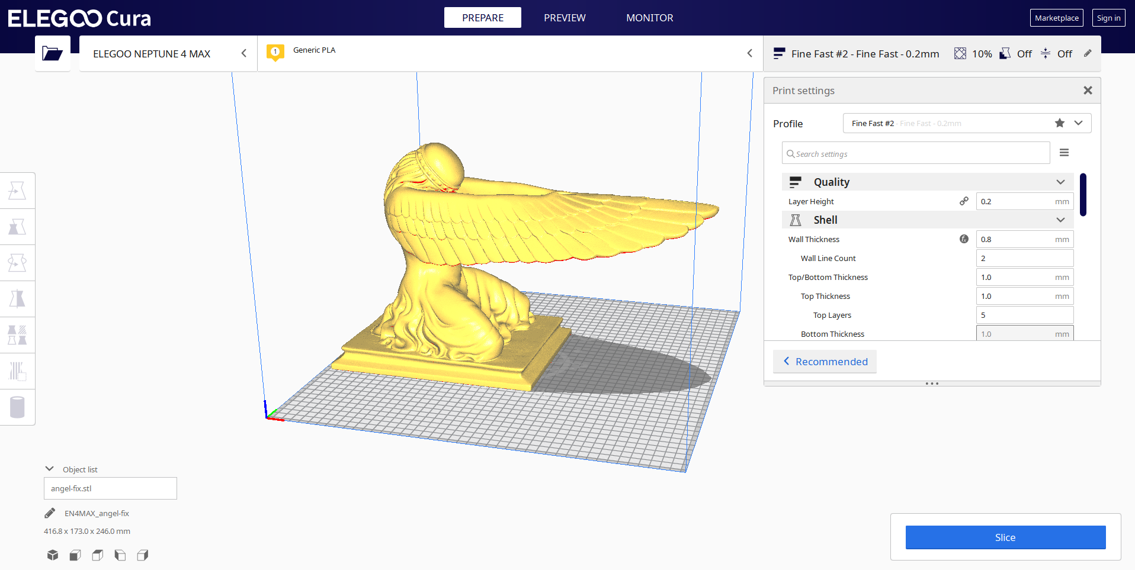Screen dimensions: 1135x570
Task: Open the Marketplace
Action: click(x=1057, y=18)
